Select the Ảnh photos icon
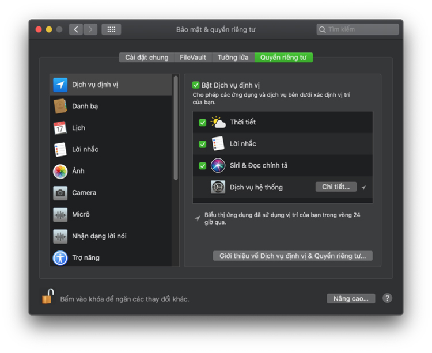Viewport: 432px width, 353px height. point(60,171)
